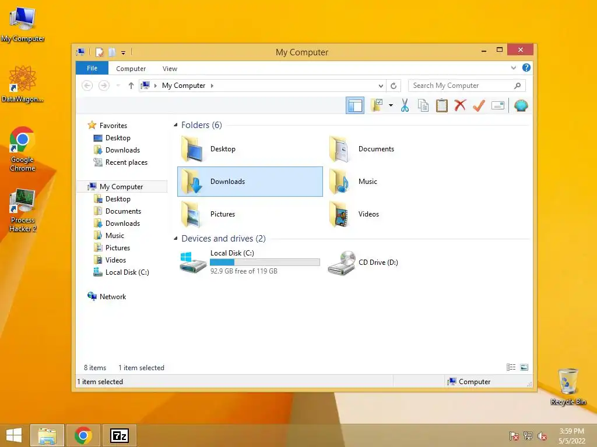
Task: Click the Forward navigation arrow
Action: (x=104, y=86)
